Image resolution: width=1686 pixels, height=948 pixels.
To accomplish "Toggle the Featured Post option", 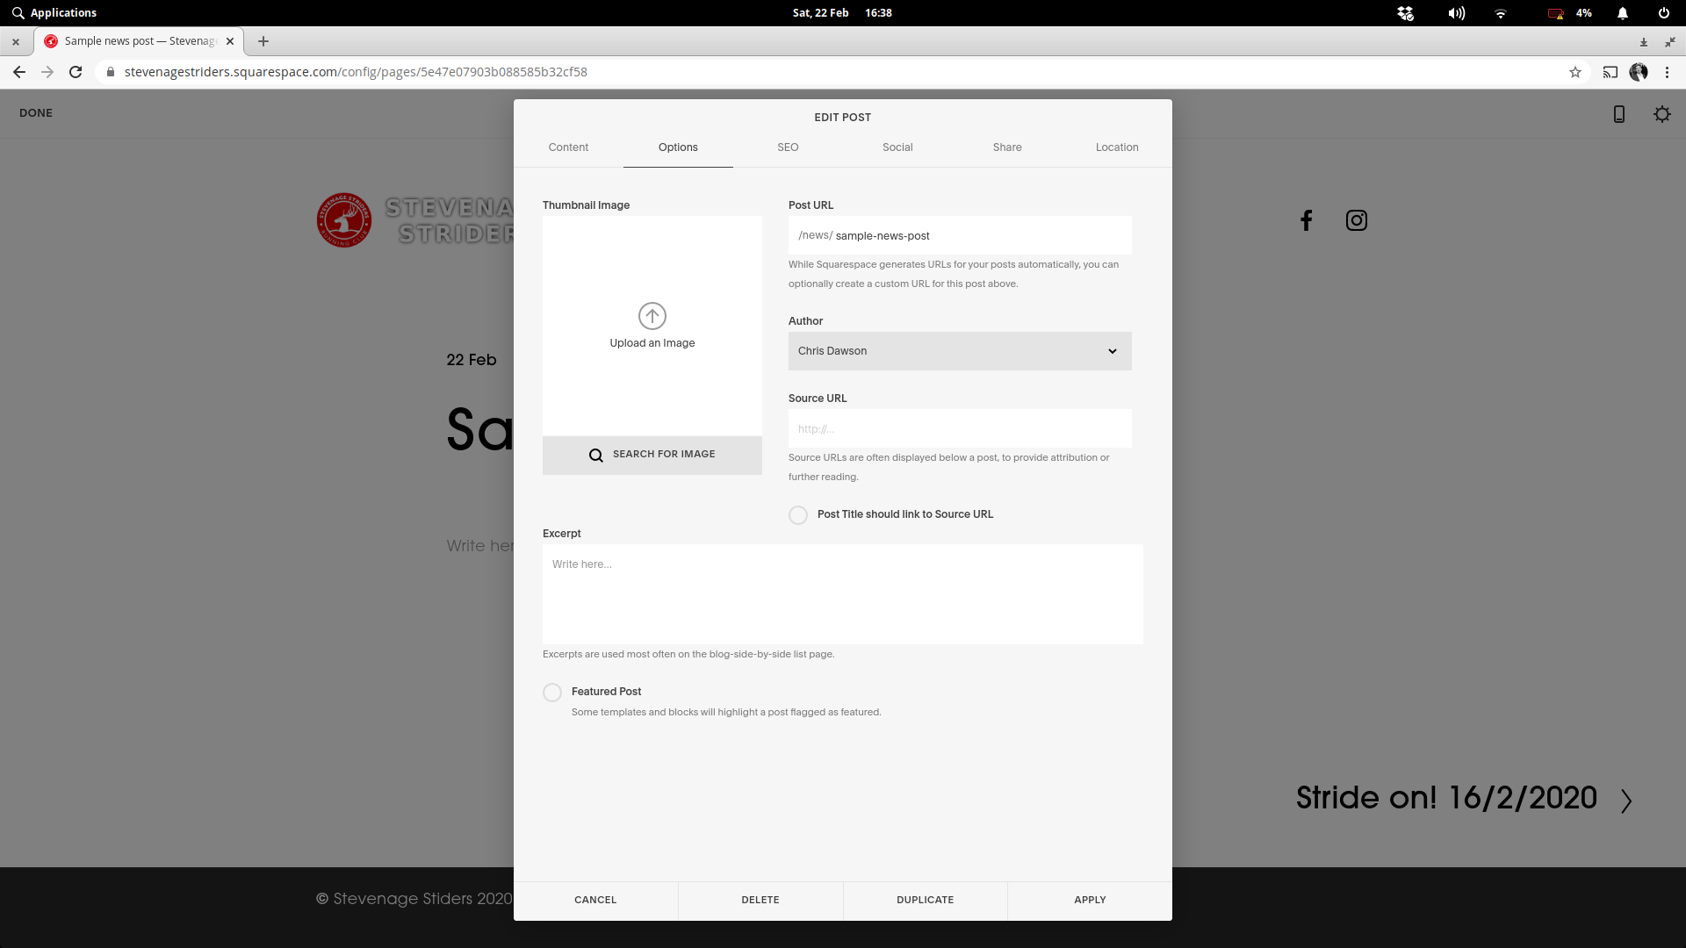I will tap(552, 693).
